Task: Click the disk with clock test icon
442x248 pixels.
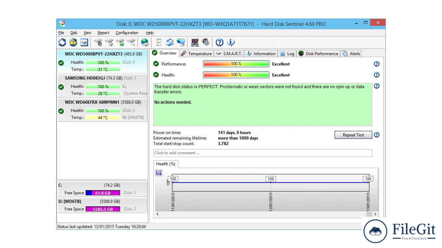Action: pyautogui.click(x=109, y=42)
